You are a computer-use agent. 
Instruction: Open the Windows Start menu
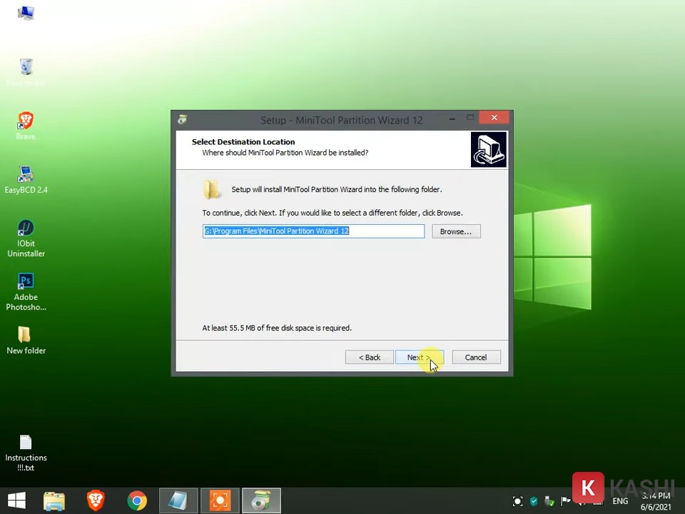click(x=16, y=500)
